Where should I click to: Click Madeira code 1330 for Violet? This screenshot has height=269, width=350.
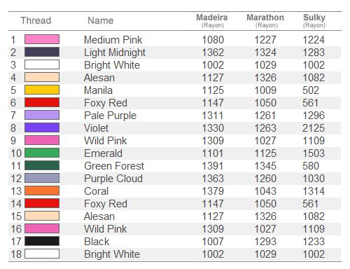click(x=213, y=128)
